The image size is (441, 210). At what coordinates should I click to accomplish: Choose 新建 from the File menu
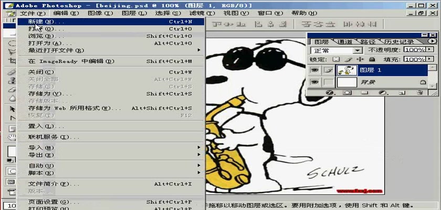[x=111, y=22]
